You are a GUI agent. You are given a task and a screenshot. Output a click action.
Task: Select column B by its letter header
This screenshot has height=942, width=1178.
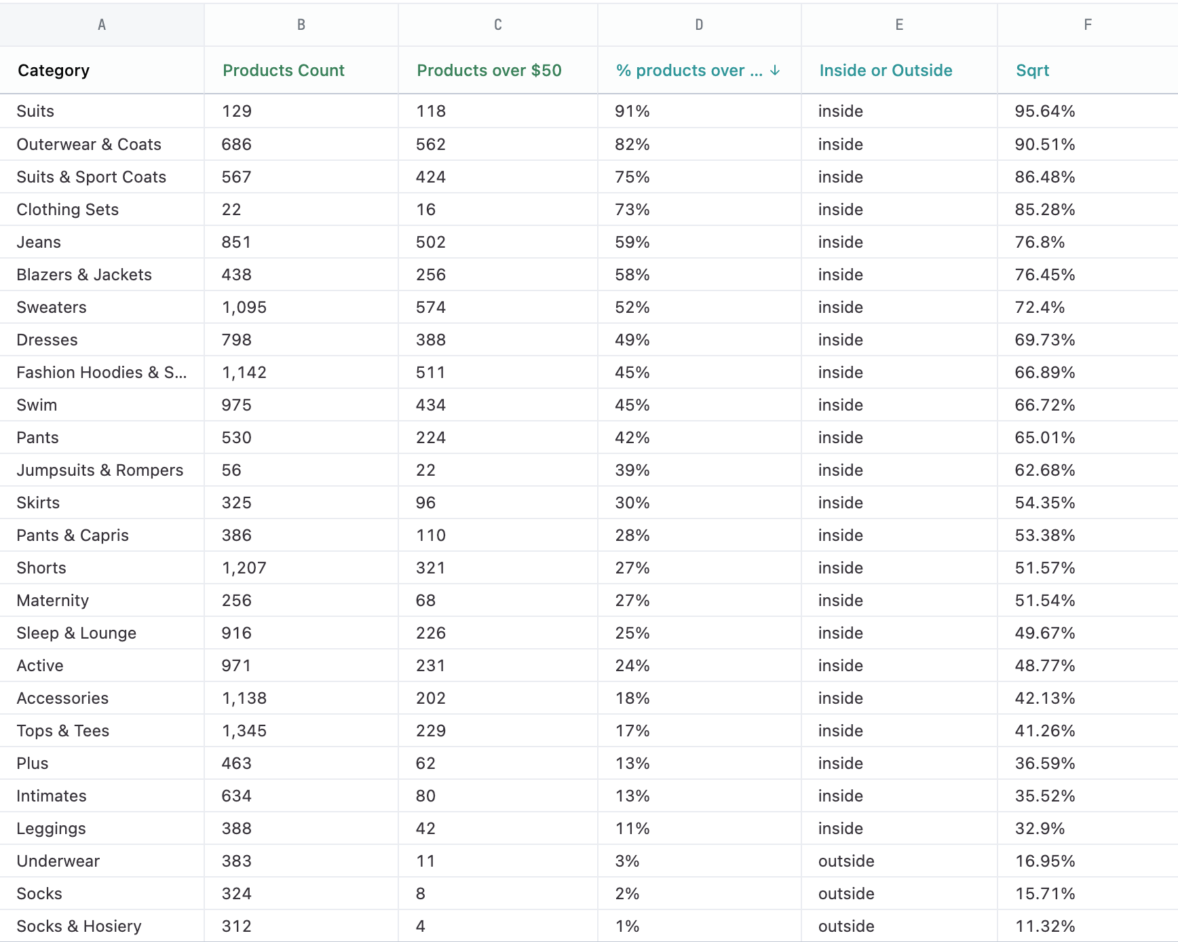click(x=301, y=25)
